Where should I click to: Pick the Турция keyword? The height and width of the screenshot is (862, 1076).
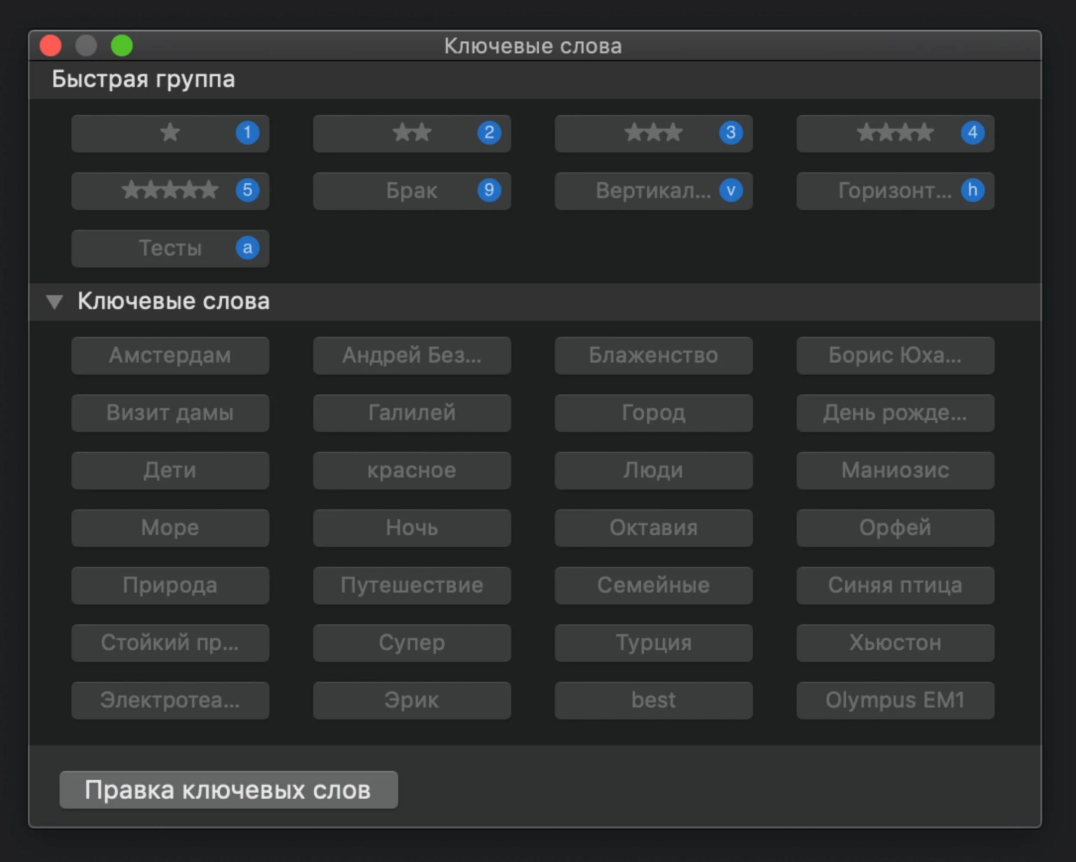(653, 643)
